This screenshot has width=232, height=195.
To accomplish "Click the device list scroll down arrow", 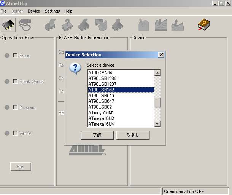I will click(157, 123).
